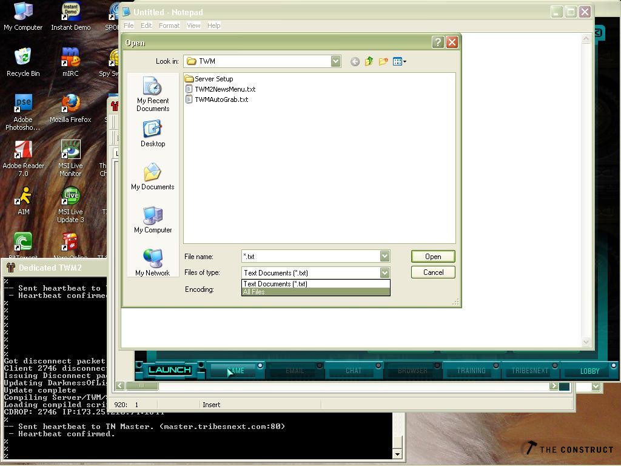Click the Open dialog help question-mark button
This screenshot has width=621, height=466.
tap(438, 42)
